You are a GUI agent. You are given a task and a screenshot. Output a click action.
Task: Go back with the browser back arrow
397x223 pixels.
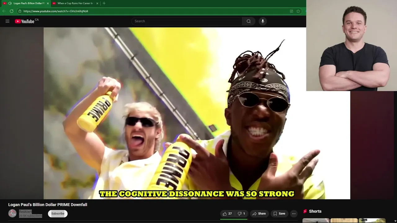4,11
